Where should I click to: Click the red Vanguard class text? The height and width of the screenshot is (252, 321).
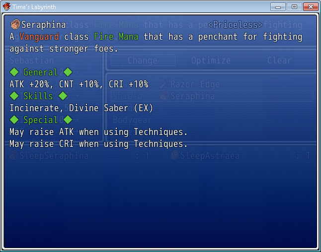coord(39,37)
